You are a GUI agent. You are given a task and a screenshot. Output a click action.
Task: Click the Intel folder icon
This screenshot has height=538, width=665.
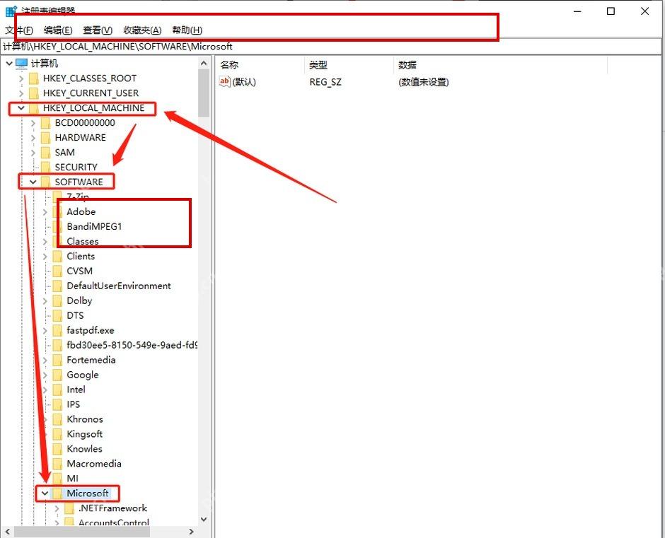pos(57,390)
